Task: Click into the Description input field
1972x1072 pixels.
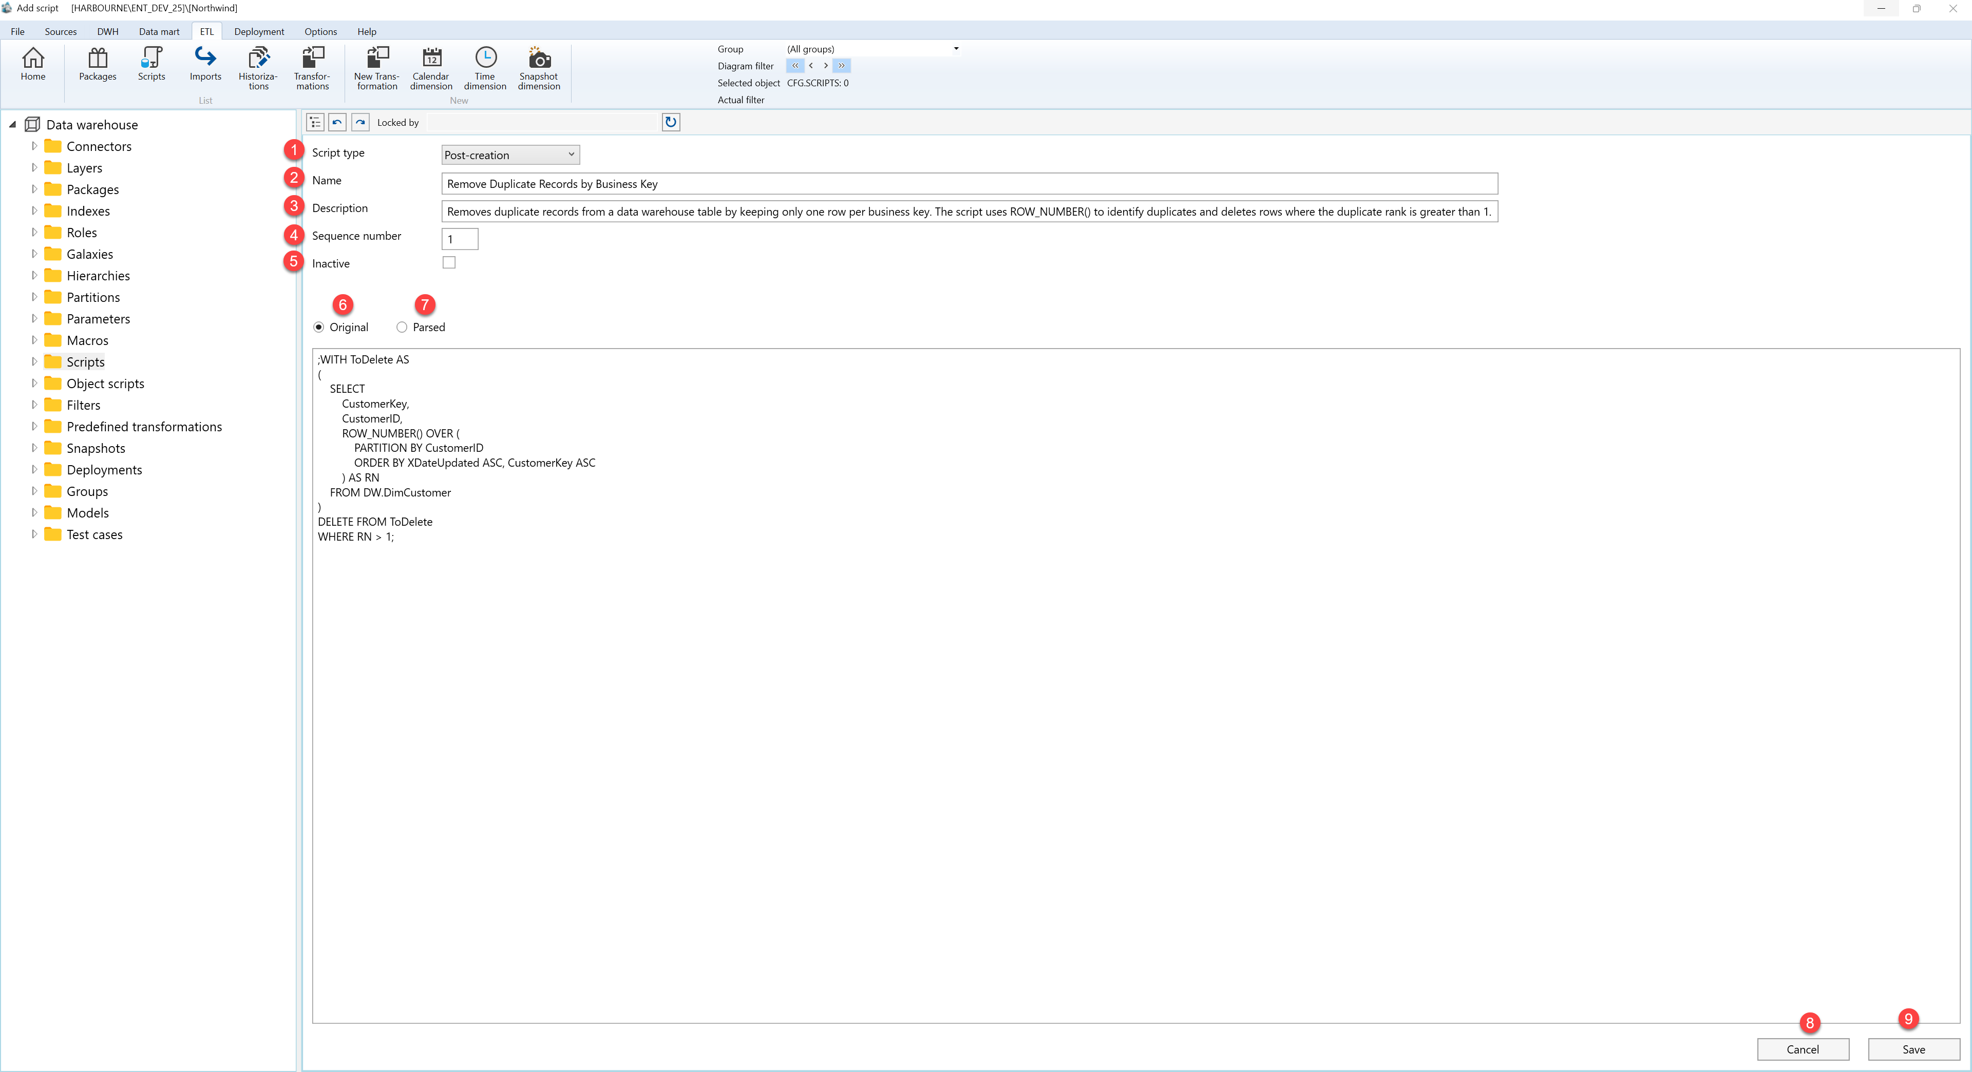Action: [969, 211]
